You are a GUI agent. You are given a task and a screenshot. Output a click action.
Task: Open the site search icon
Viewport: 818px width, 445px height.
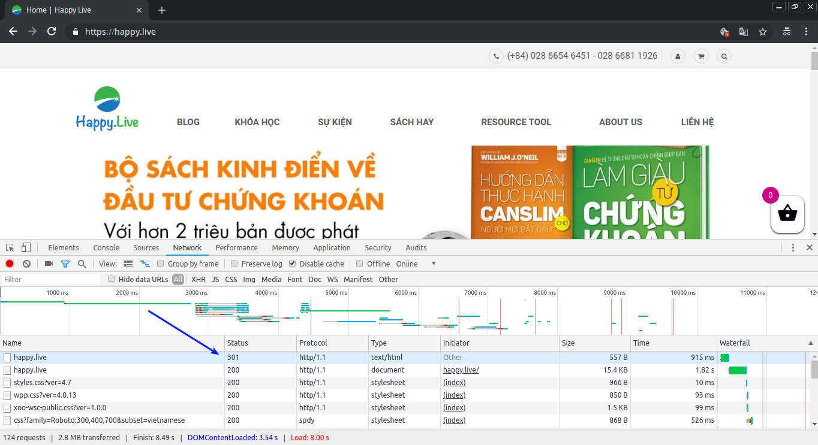click(724, 56)
